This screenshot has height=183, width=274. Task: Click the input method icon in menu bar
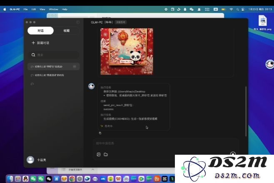tap(216, 10)
